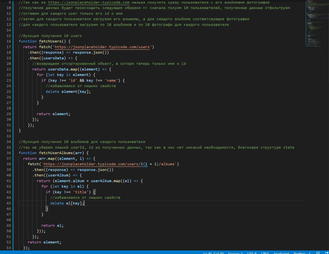
Task: Click the highlighted closing brace on line 46
Action: pyautogui.click(x=47, y=208)
